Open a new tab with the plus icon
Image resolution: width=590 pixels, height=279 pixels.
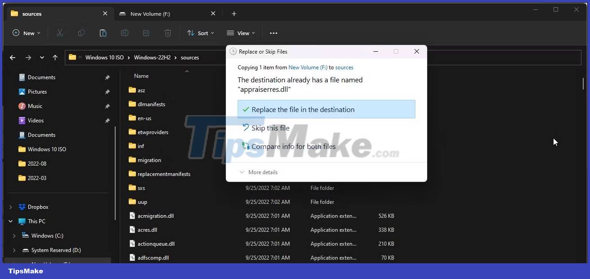pyautogui.click(x=234, y=14)
